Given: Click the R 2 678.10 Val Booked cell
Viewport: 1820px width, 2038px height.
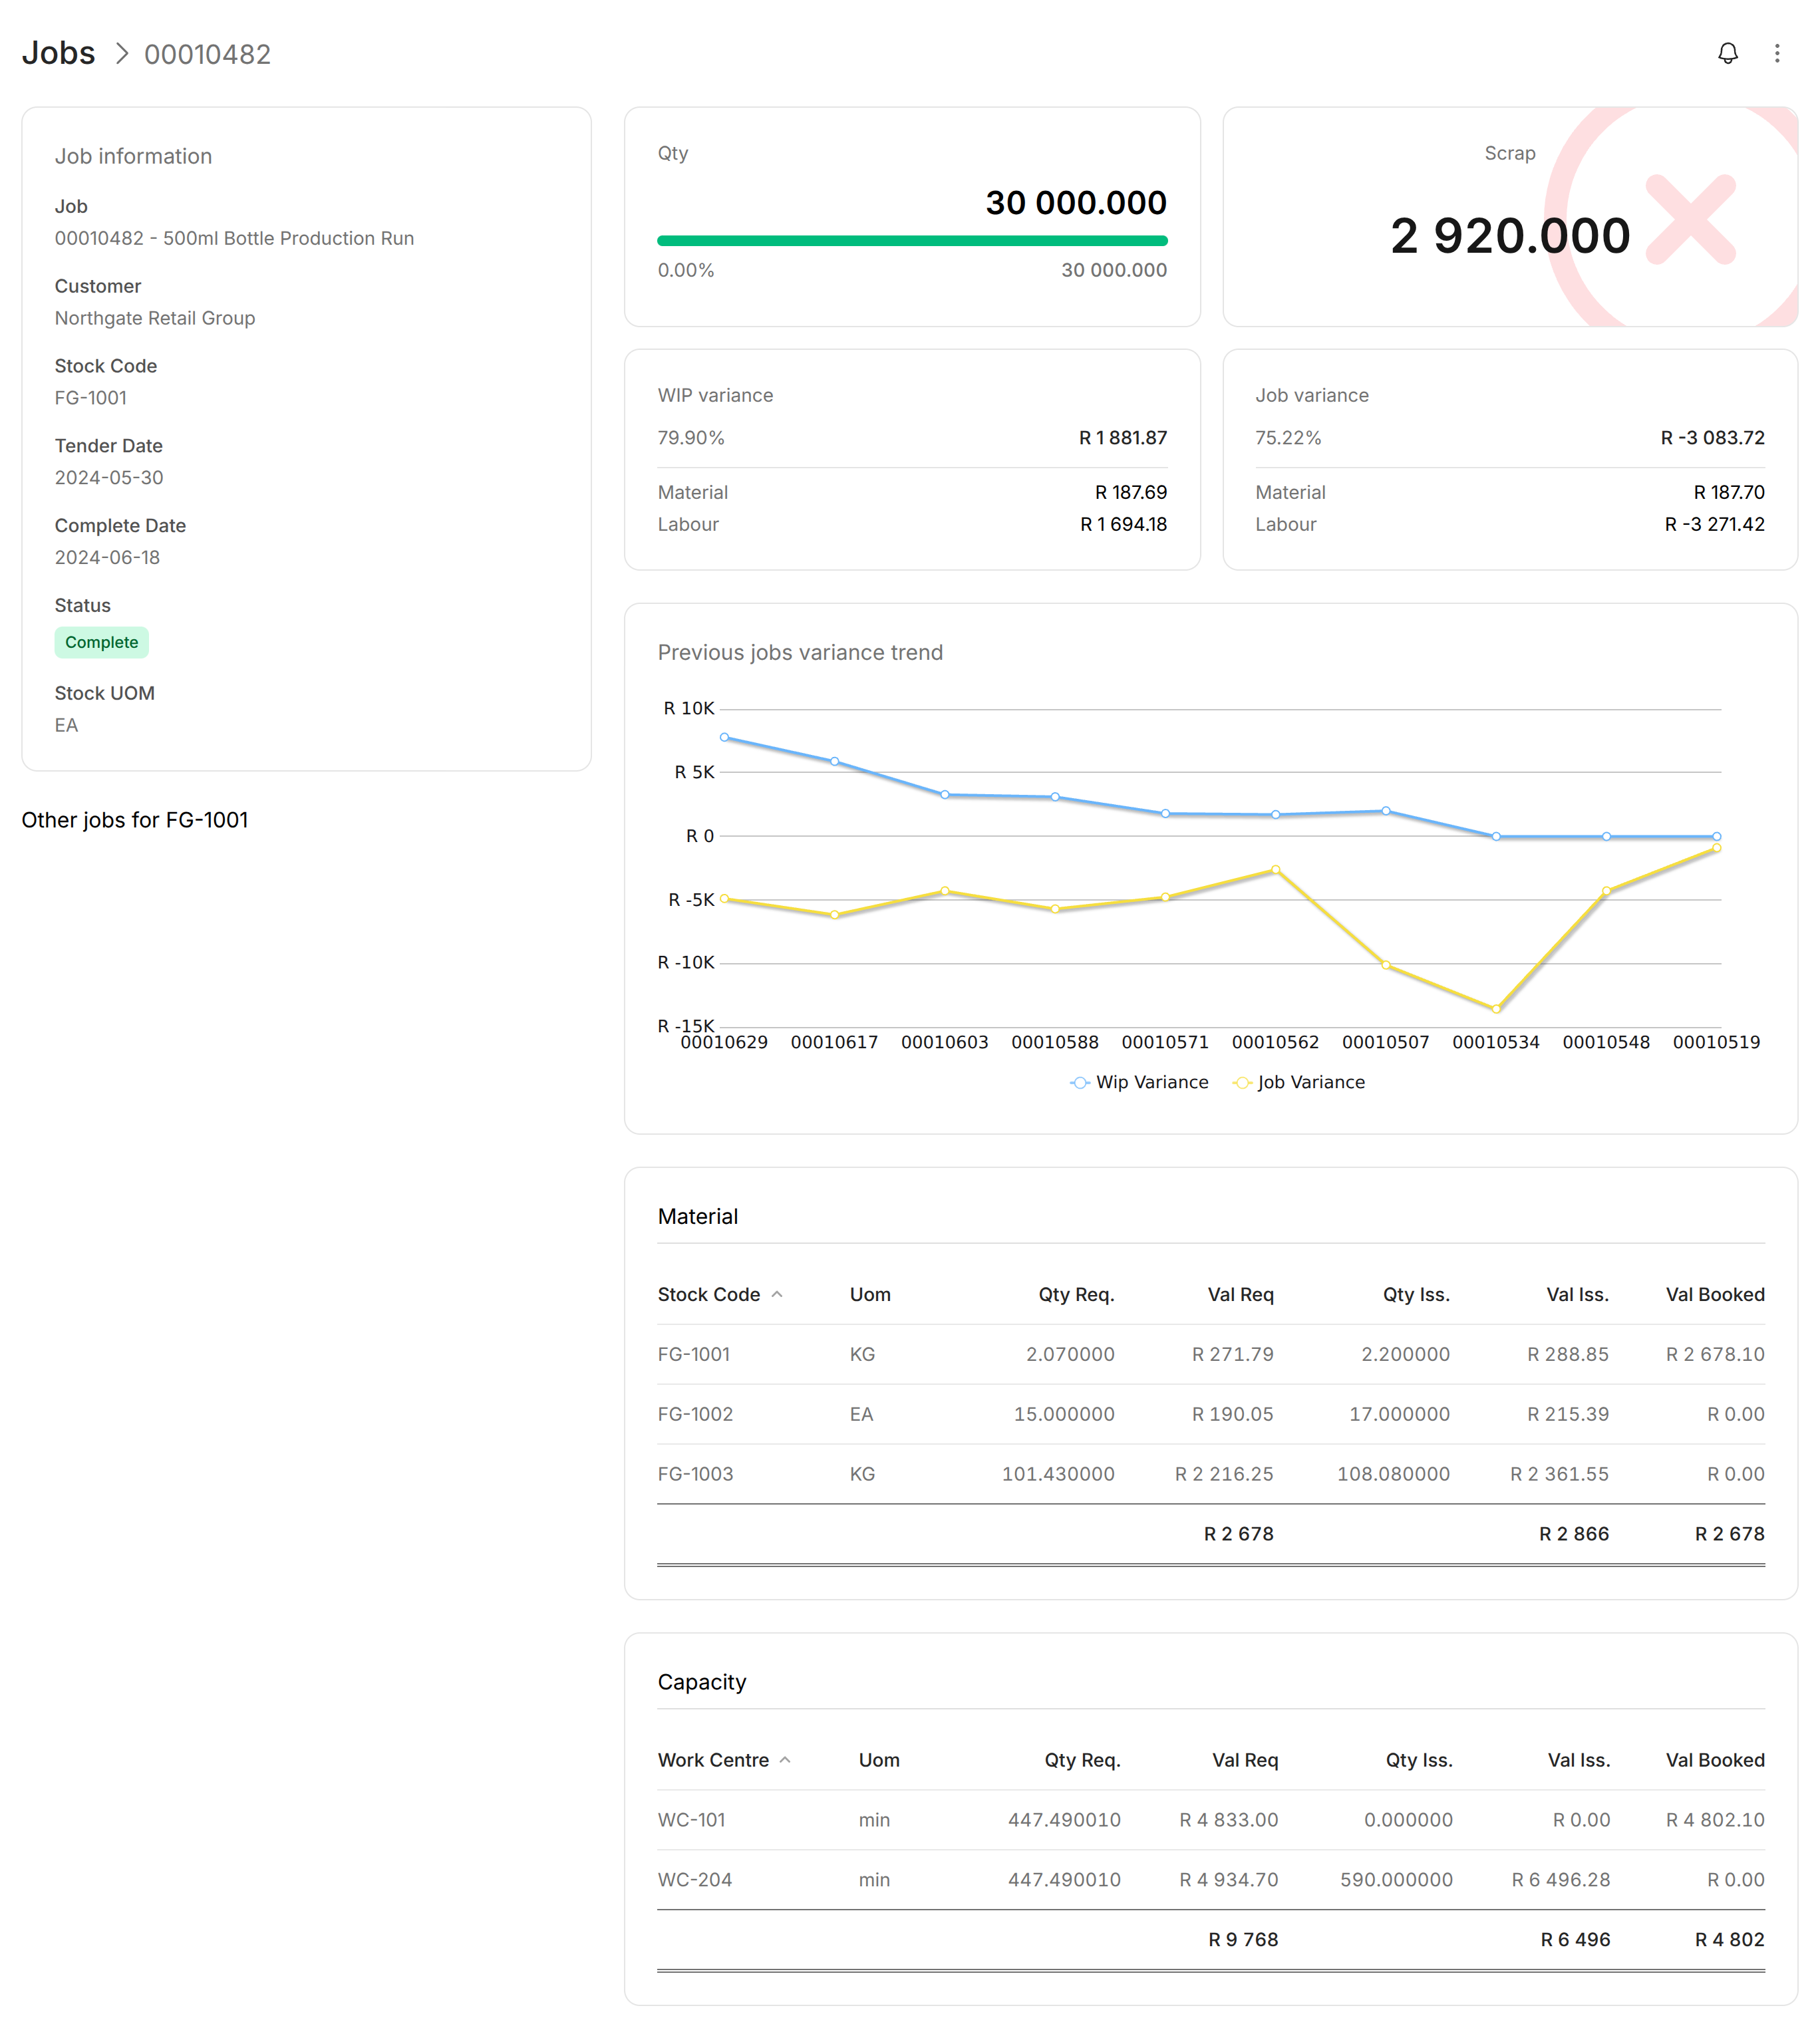Looking at the screenshot, I should coord(1715,1354).
